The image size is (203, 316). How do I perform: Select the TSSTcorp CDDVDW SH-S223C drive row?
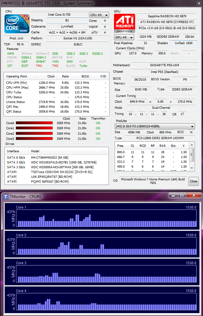56,172
